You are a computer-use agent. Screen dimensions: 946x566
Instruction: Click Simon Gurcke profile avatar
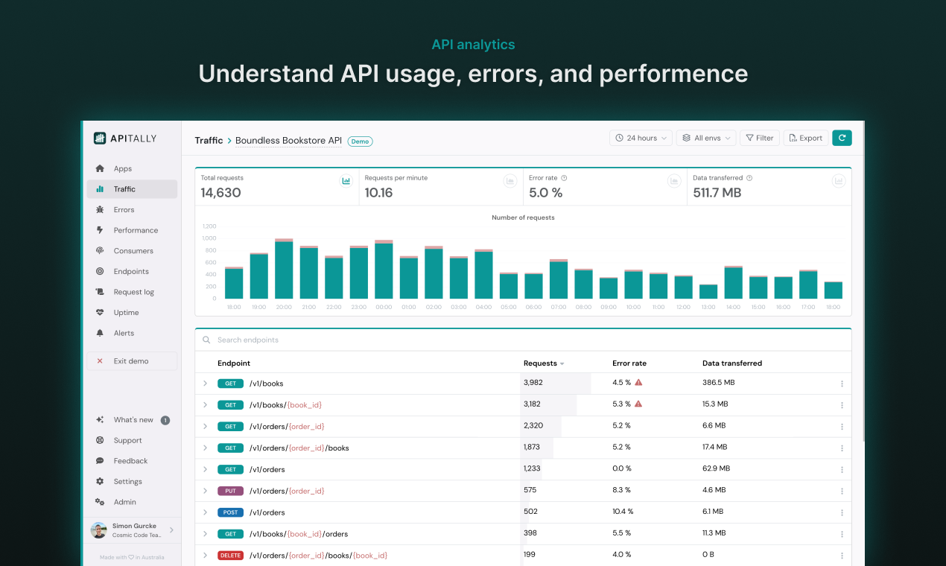tap(98, 530)
